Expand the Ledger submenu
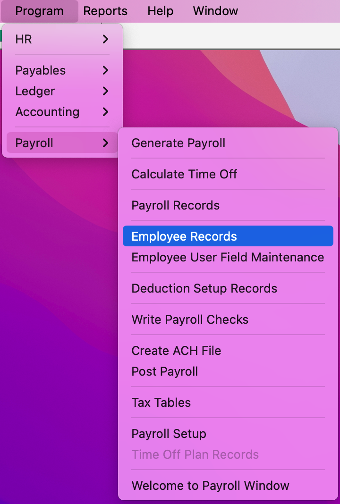Viewport: 340px width, 504px height. coord(62,91)
